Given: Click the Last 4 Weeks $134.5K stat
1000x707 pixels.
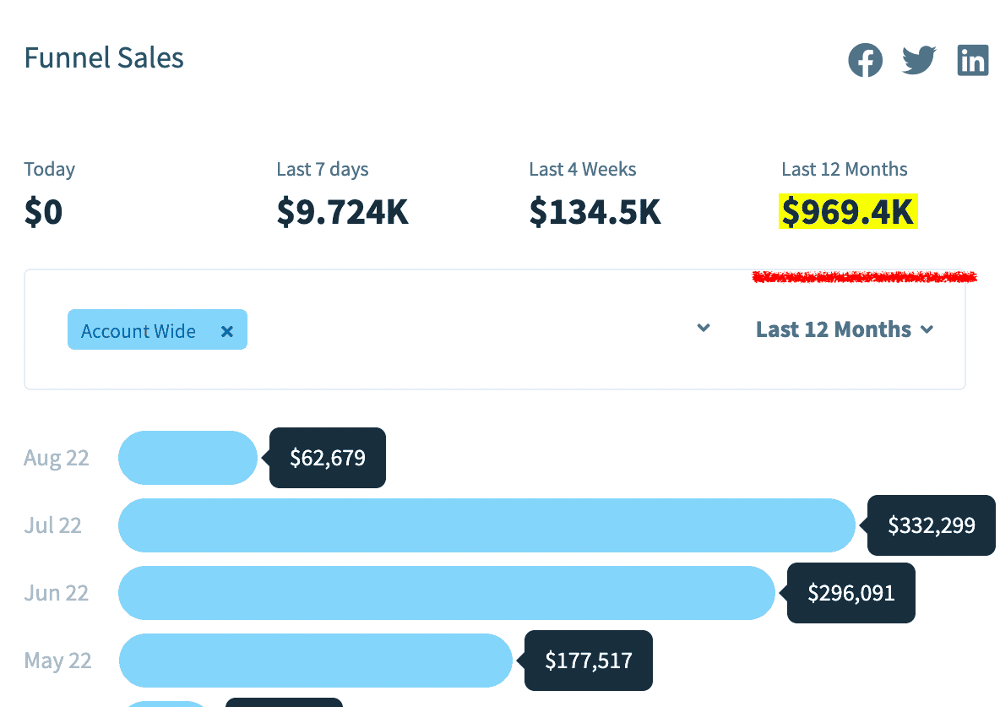Looking at the screenshot, I should point(595,212).
